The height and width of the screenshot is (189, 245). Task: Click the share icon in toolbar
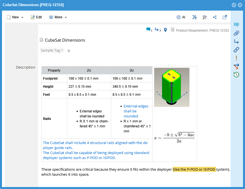(215, 17)
